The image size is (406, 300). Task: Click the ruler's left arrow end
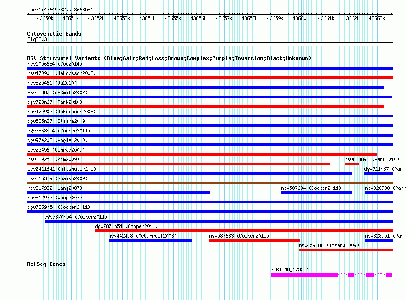pos(28,14)
